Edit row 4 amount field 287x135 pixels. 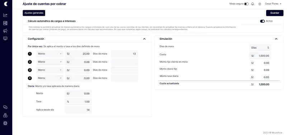tap(78, 78)
